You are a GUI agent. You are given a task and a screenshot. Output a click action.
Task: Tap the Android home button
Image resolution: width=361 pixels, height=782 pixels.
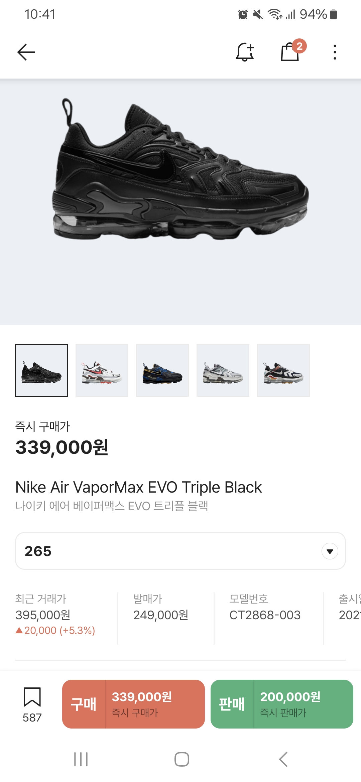click(182, 759)
